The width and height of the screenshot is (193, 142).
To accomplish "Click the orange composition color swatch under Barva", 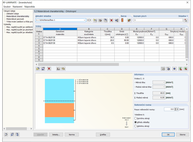I will pyautogui.click(x=122, y=20).
